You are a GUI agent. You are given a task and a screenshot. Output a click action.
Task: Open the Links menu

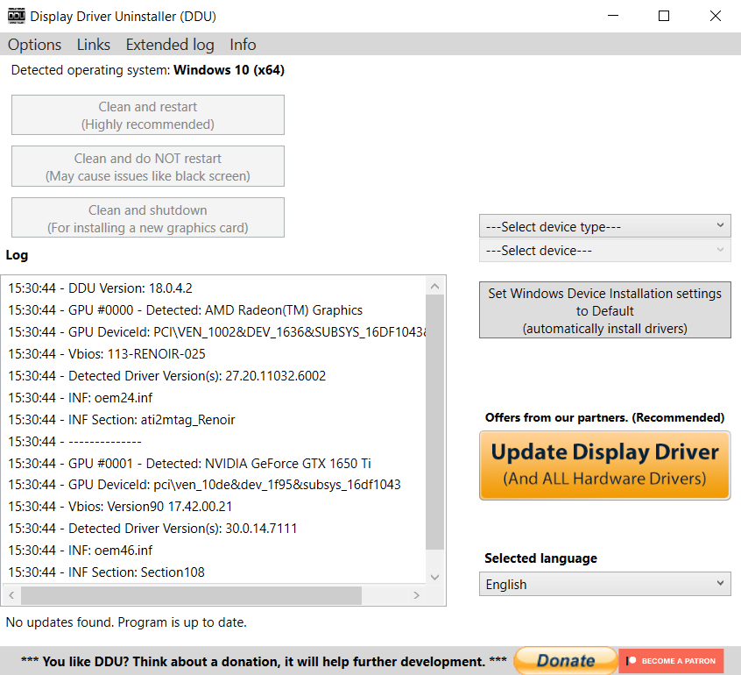point(94,45)
